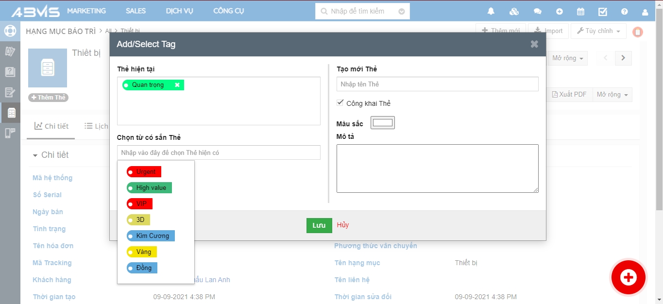Remove the Quan trọng tag
The image size is (663, 304).
pos(177,85)
